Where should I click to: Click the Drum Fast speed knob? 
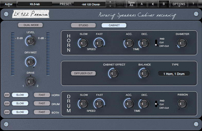(99, 104)
